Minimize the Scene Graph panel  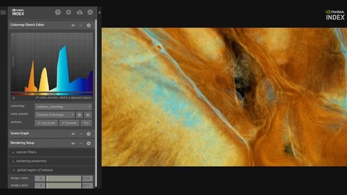[81, 134]
